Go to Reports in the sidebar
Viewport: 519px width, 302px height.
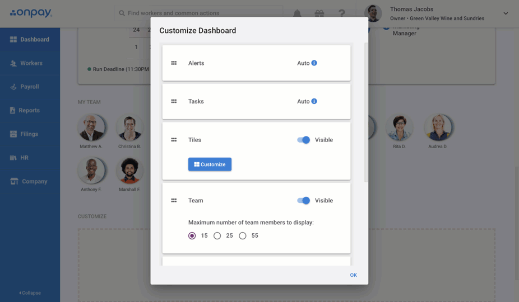tap(29, 110)
